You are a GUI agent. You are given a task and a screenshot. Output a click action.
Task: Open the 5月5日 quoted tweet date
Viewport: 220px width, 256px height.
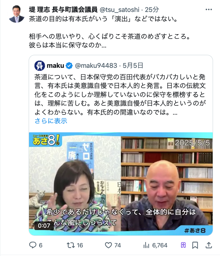pos(133,65)
